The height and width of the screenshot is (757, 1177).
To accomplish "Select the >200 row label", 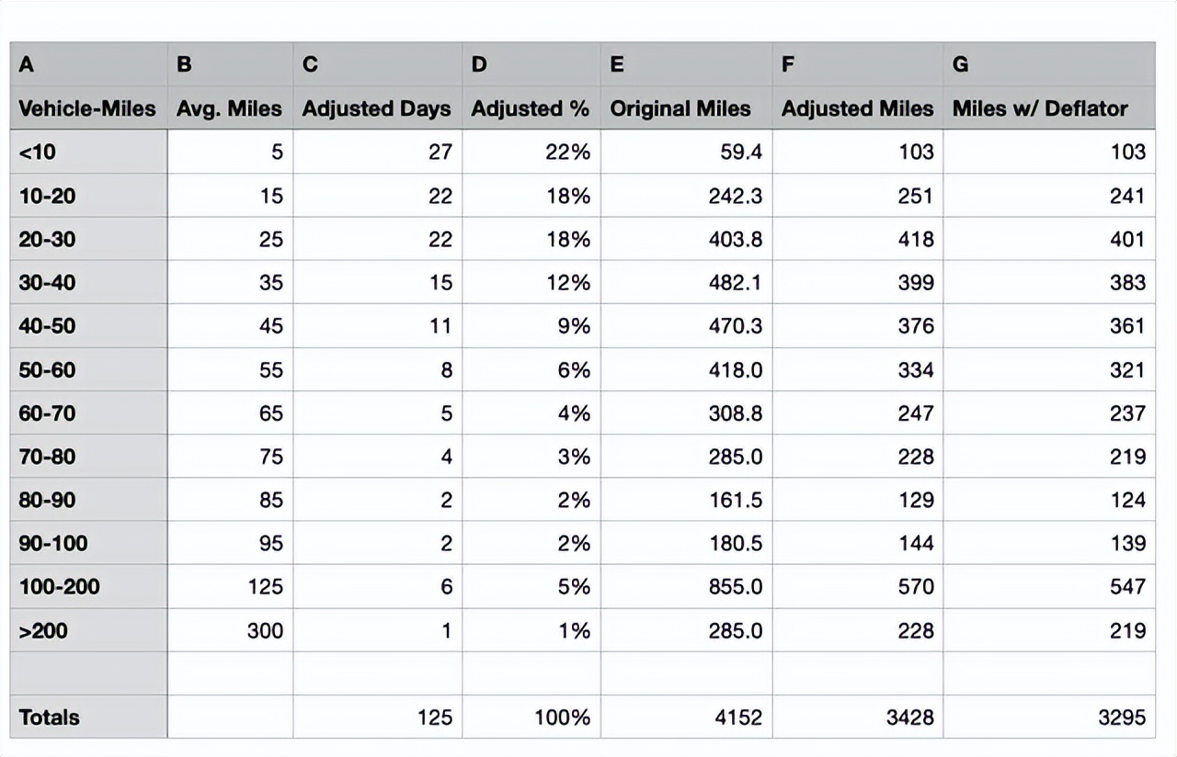I will [x=88, y=631].
